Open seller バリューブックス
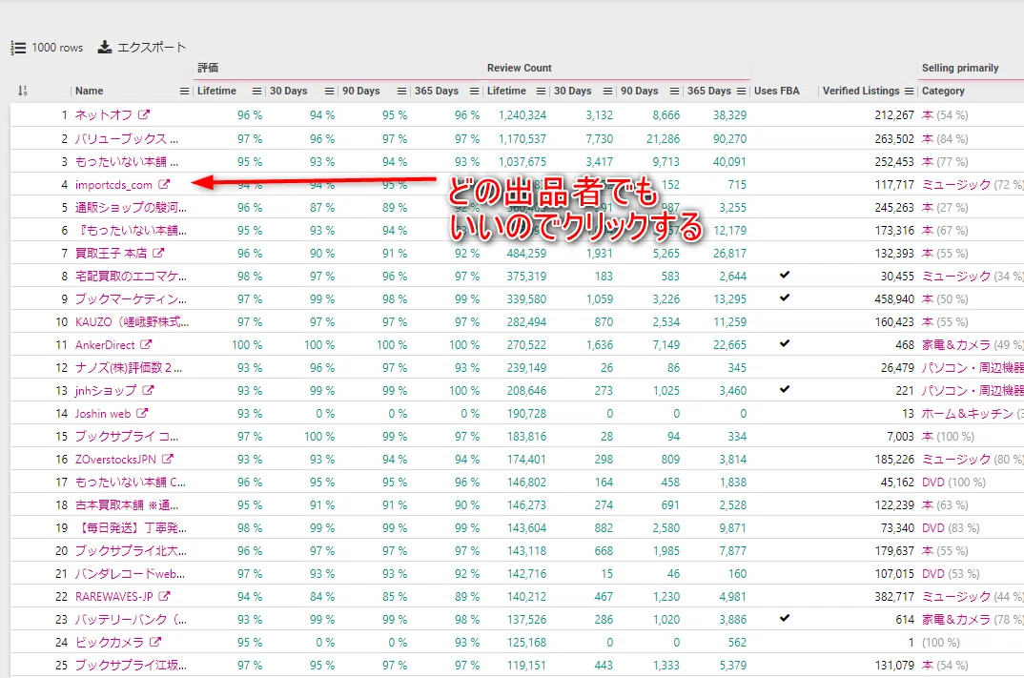 127,138
